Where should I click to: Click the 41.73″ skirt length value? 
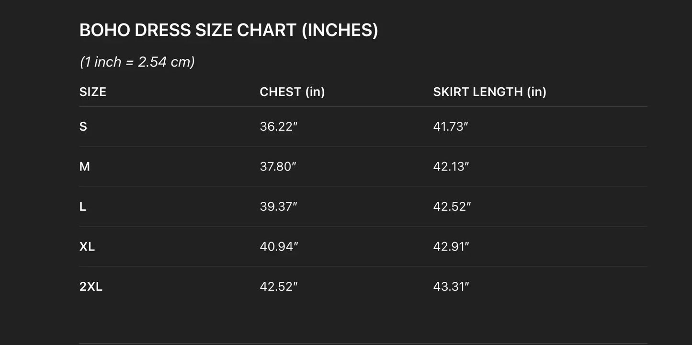click(451, 126)
